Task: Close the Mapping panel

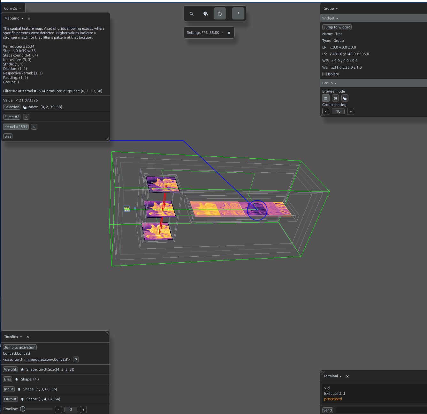Action: [x=29, y=19]
